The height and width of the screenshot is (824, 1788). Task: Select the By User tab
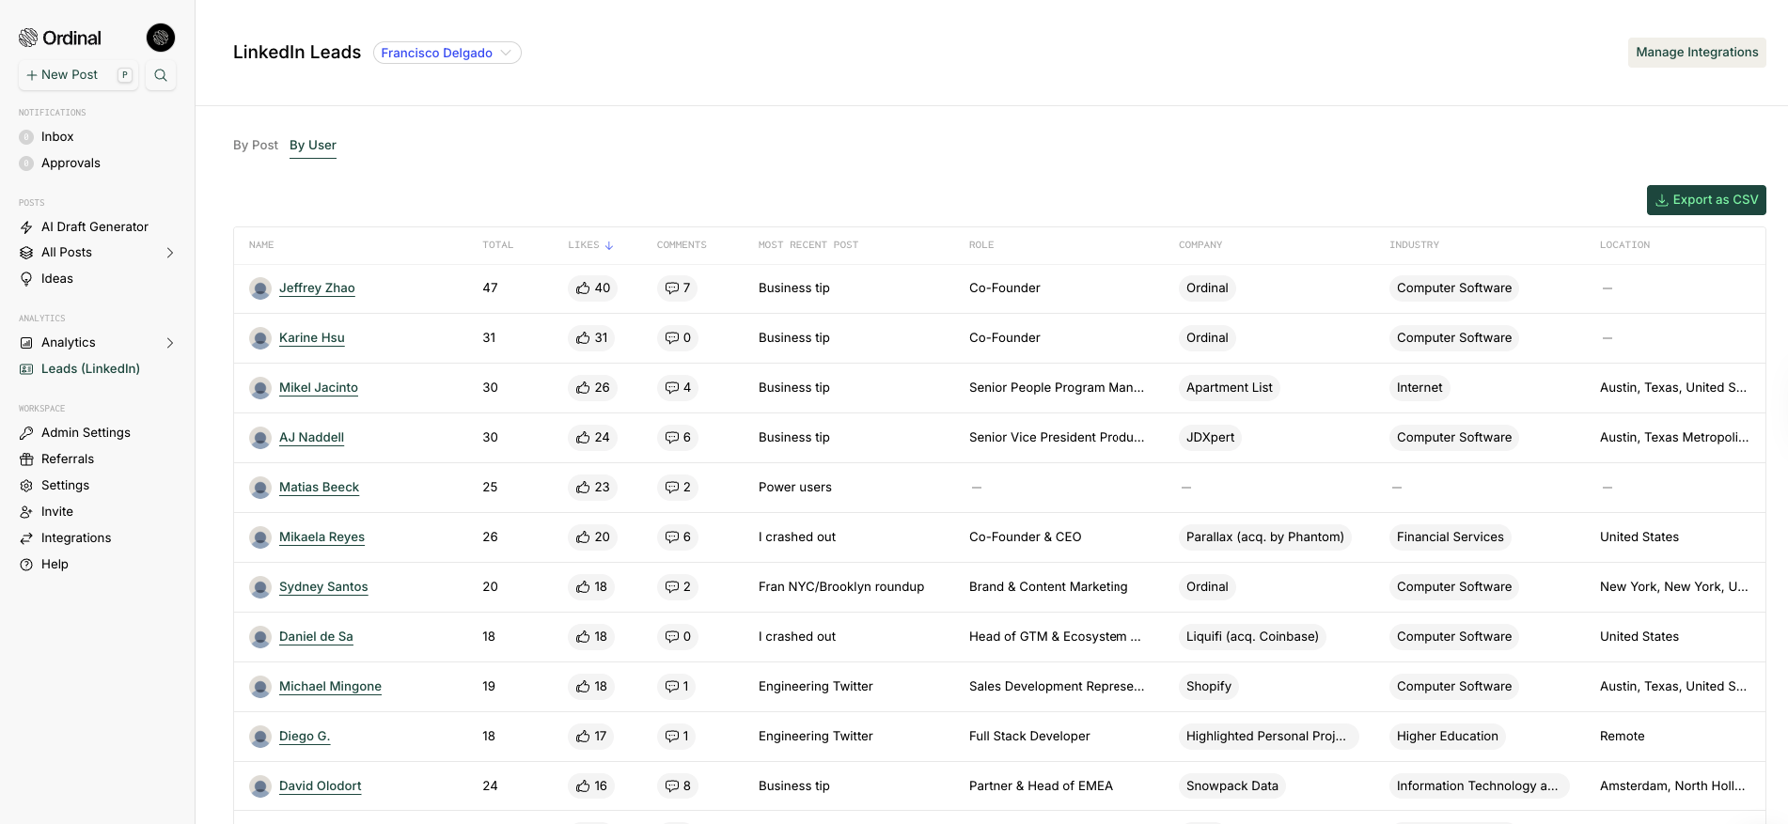click(313, 146)
